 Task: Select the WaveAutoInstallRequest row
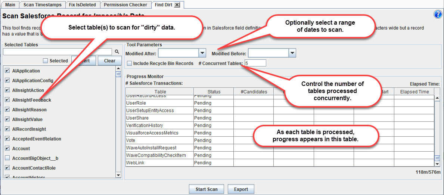coord(280,148)
